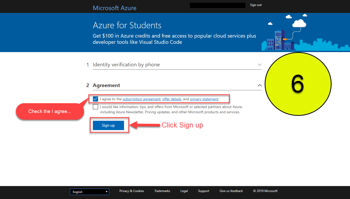Image resolution: width=350 pixels, height=199 pixels.
Task: Open Legal footer link
Action: point(184,191)
